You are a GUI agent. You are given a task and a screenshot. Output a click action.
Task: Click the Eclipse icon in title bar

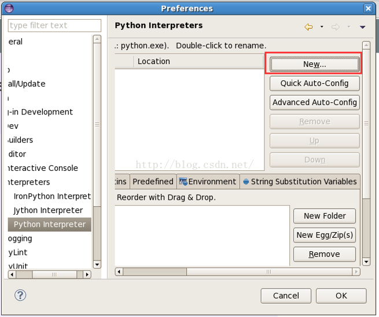[x=9, y=9]
